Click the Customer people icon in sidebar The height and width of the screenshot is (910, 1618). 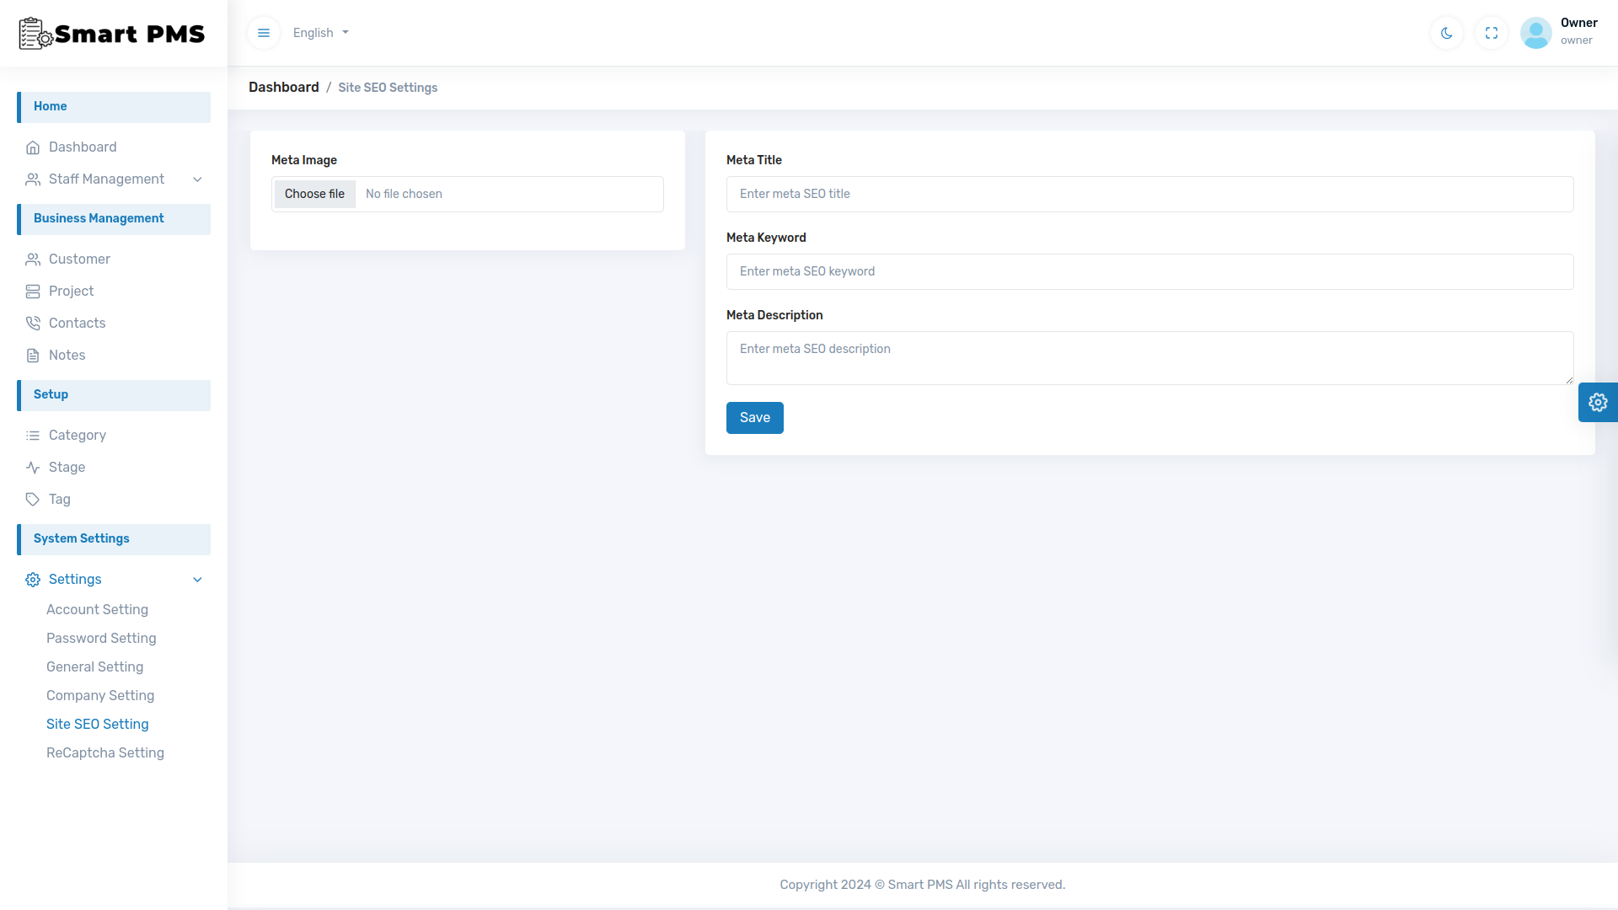tap(33, 260)
